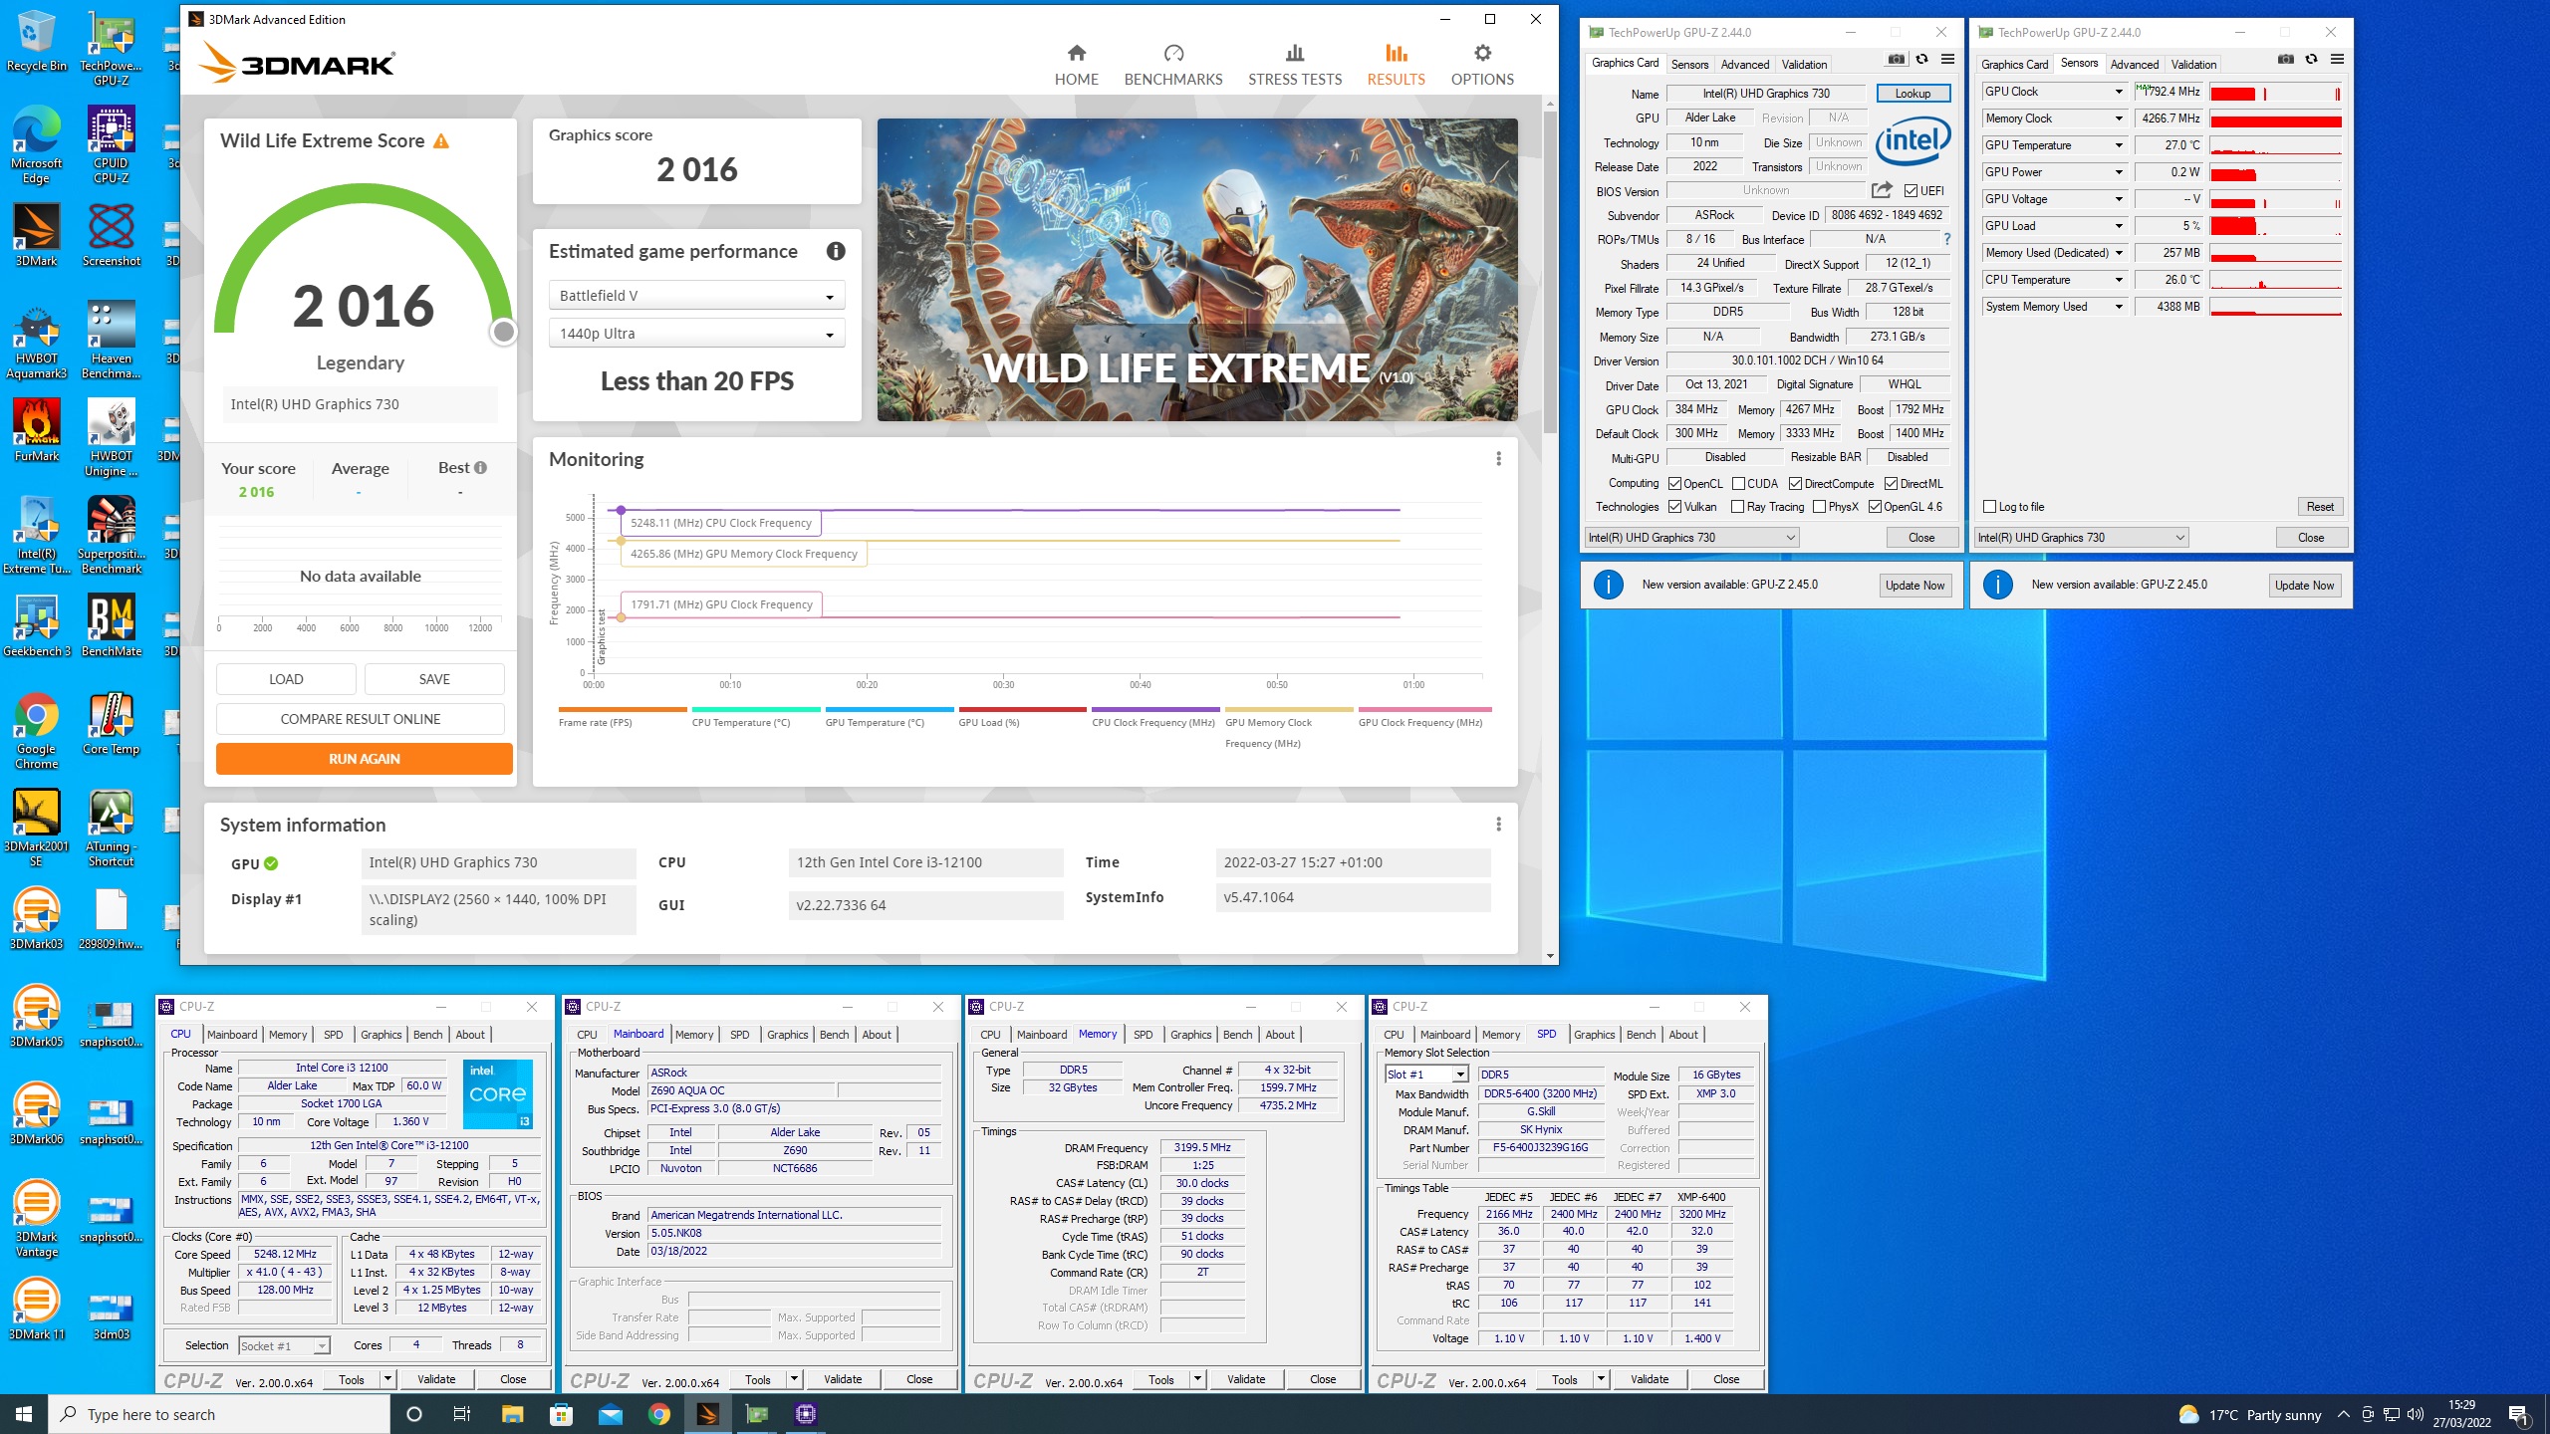Click BIOS export share icon in GPU-Z
This screenshot has width=2550, height=1434.
pyautogui.click(x=1882, y=190)
